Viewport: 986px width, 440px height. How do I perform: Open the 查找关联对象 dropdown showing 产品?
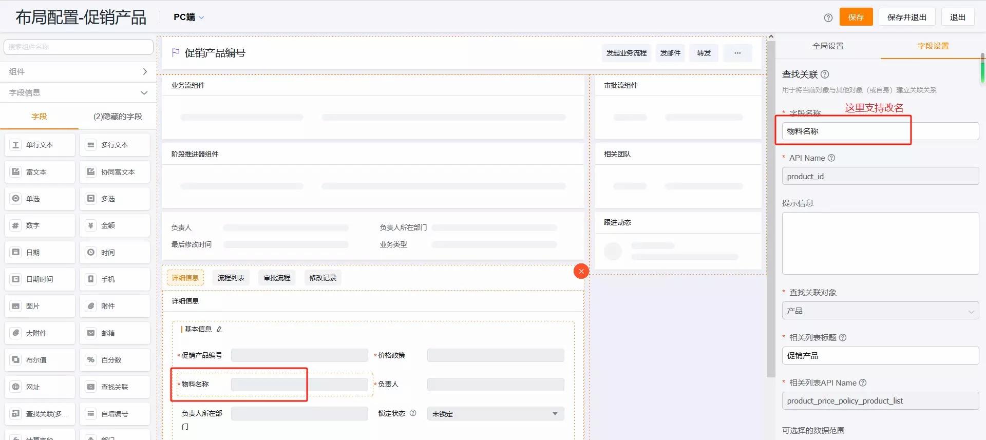[x=880, y=311]
